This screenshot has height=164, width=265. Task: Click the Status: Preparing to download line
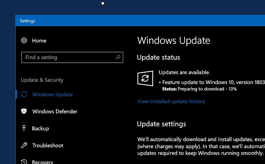pyautogui.click(x=200, y=89)
